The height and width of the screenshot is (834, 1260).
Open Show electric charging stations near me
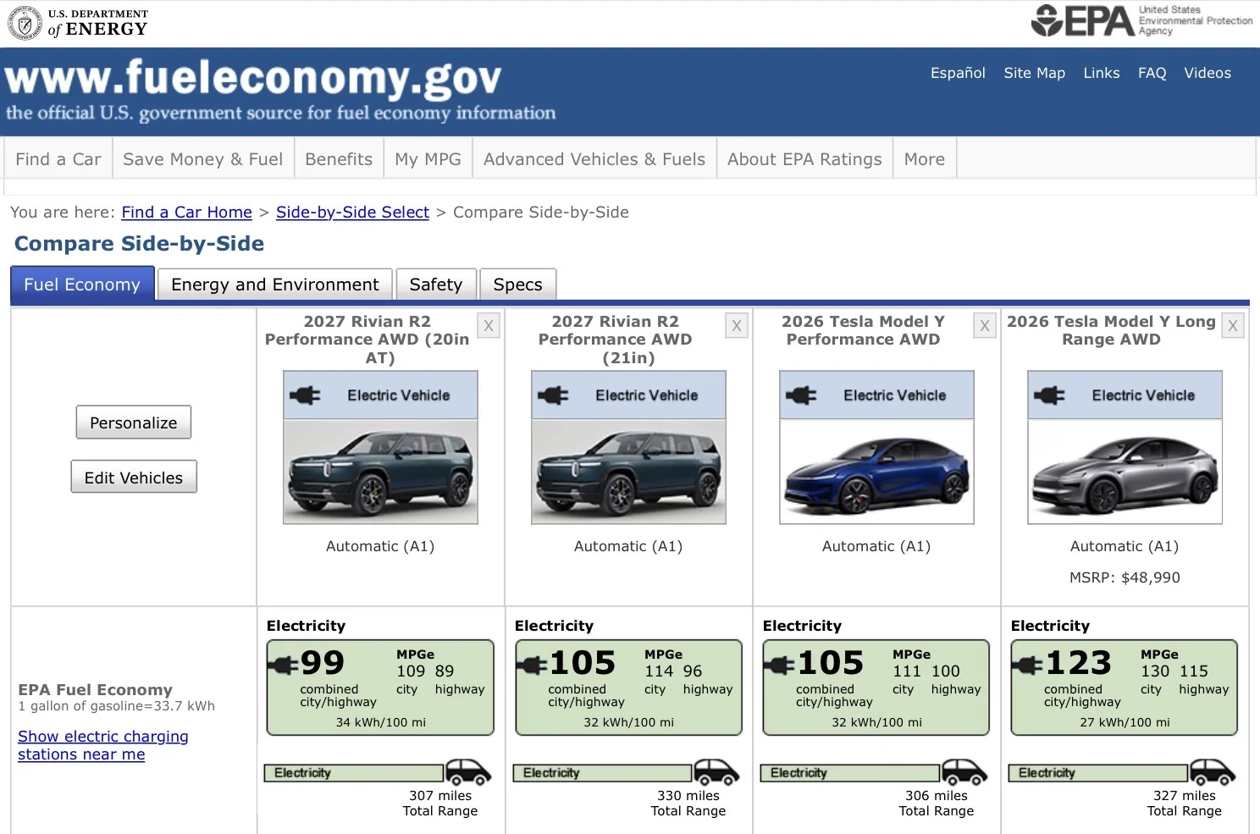point(103,745)
